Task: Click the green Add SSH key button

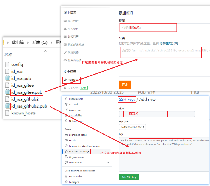Action: point(129,177)
